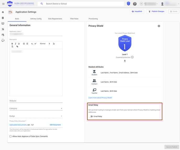This screenshot has width=180, height=150.
Task: Go to Home in the sidebar
Action: click(x=3, y=12)
